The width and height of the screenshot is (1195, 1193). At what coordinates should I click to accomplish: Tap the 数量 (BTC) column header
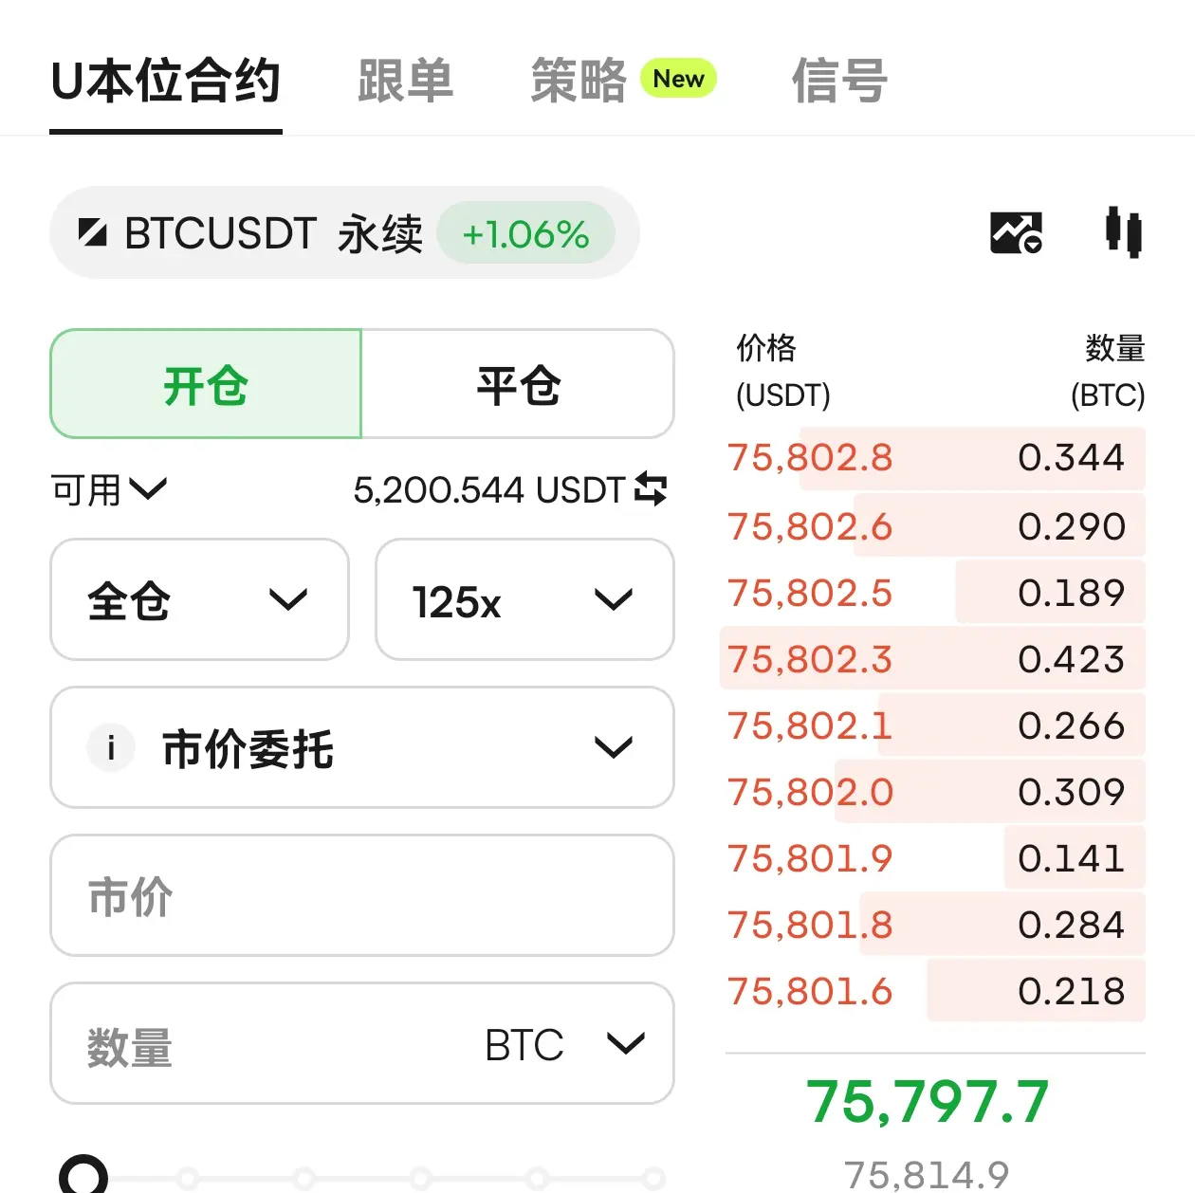point(1108,371)
